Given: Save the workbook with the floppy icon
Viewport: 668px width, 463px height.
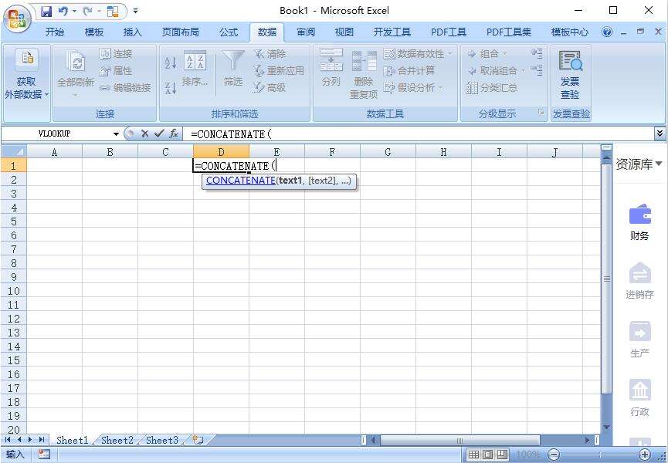Looking at the screenshot, I should click(46, 12).
